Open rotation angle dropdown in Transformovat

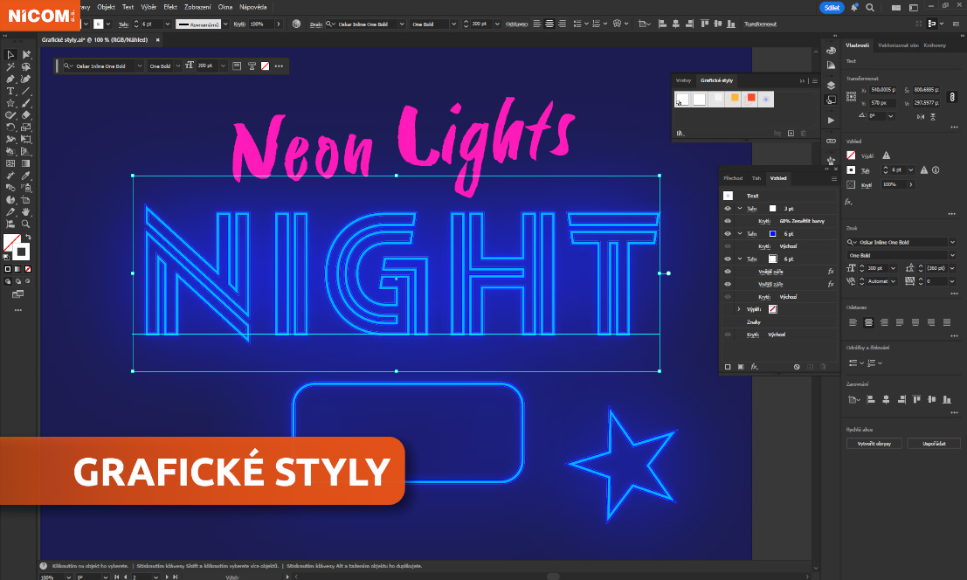890,116
